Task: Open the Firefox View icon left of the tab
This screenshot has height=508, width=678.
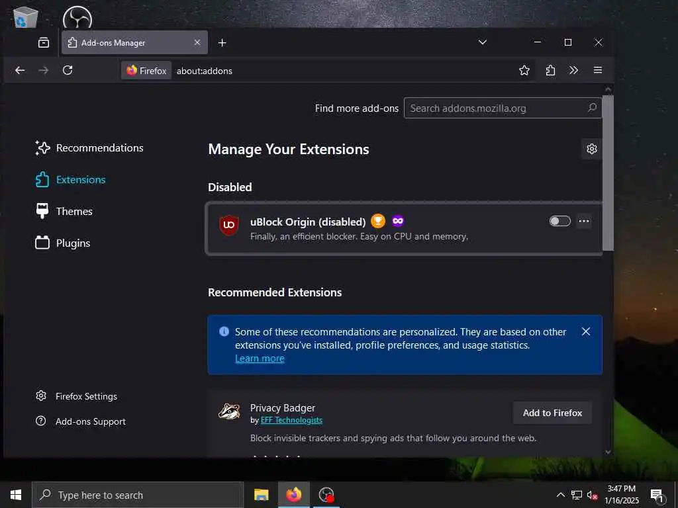Action: point(44,42)
